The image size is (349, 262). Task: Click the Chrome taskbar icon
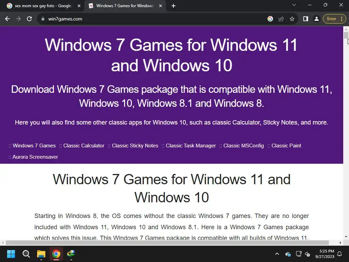click(56, 254)
